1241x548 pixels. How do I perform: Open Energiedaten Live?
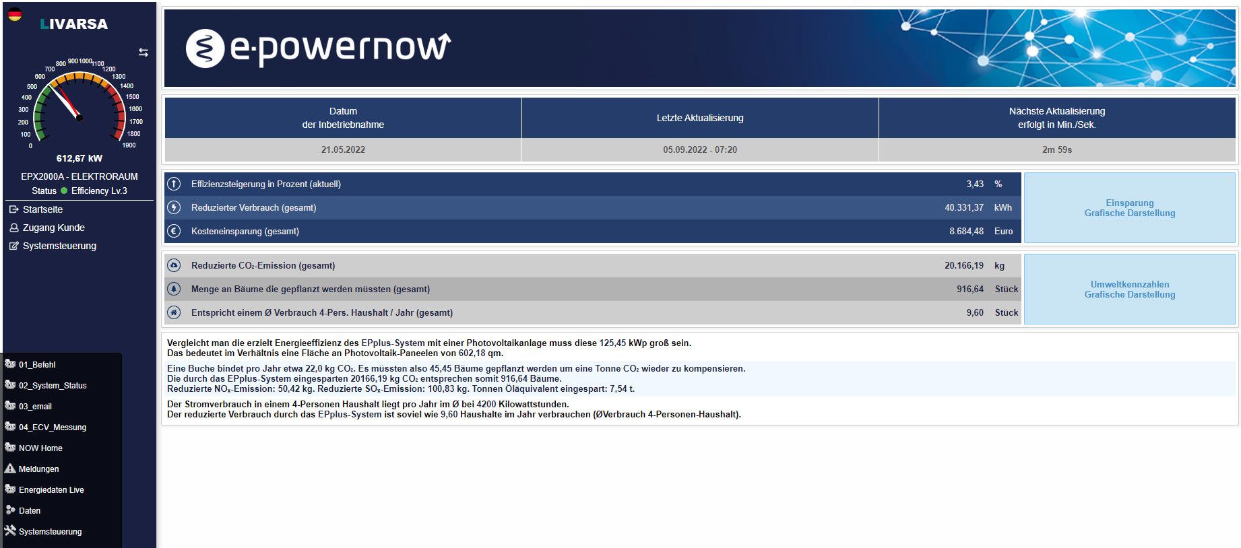coord(51,490)
